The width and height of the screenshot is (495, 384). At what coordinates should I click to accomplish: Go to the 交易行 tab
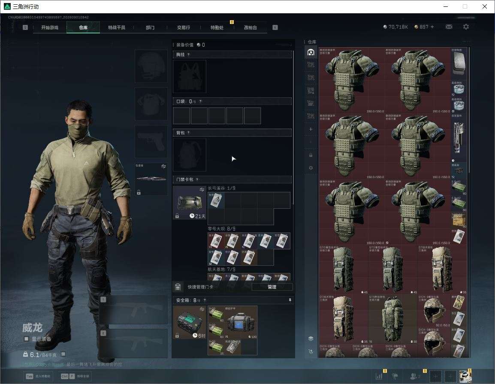click(x=184, y=27)
